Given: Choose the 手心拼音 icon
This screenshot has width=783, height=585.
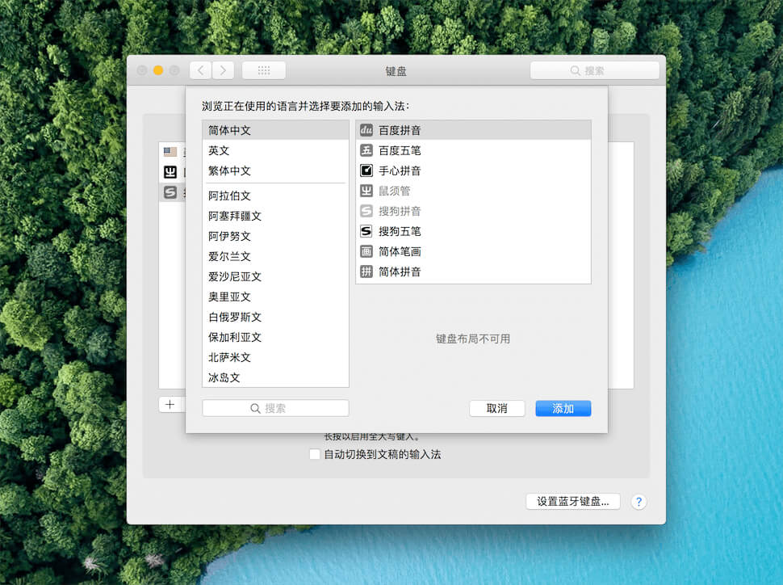Looking at the screenshot, I should point(366,170).
